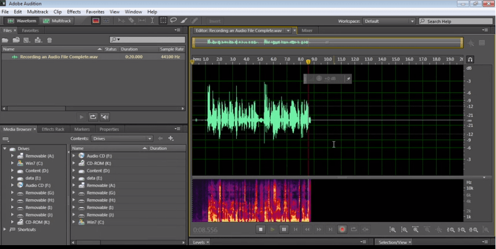Click the New File icon in Files panel

(x=27, y=40)
